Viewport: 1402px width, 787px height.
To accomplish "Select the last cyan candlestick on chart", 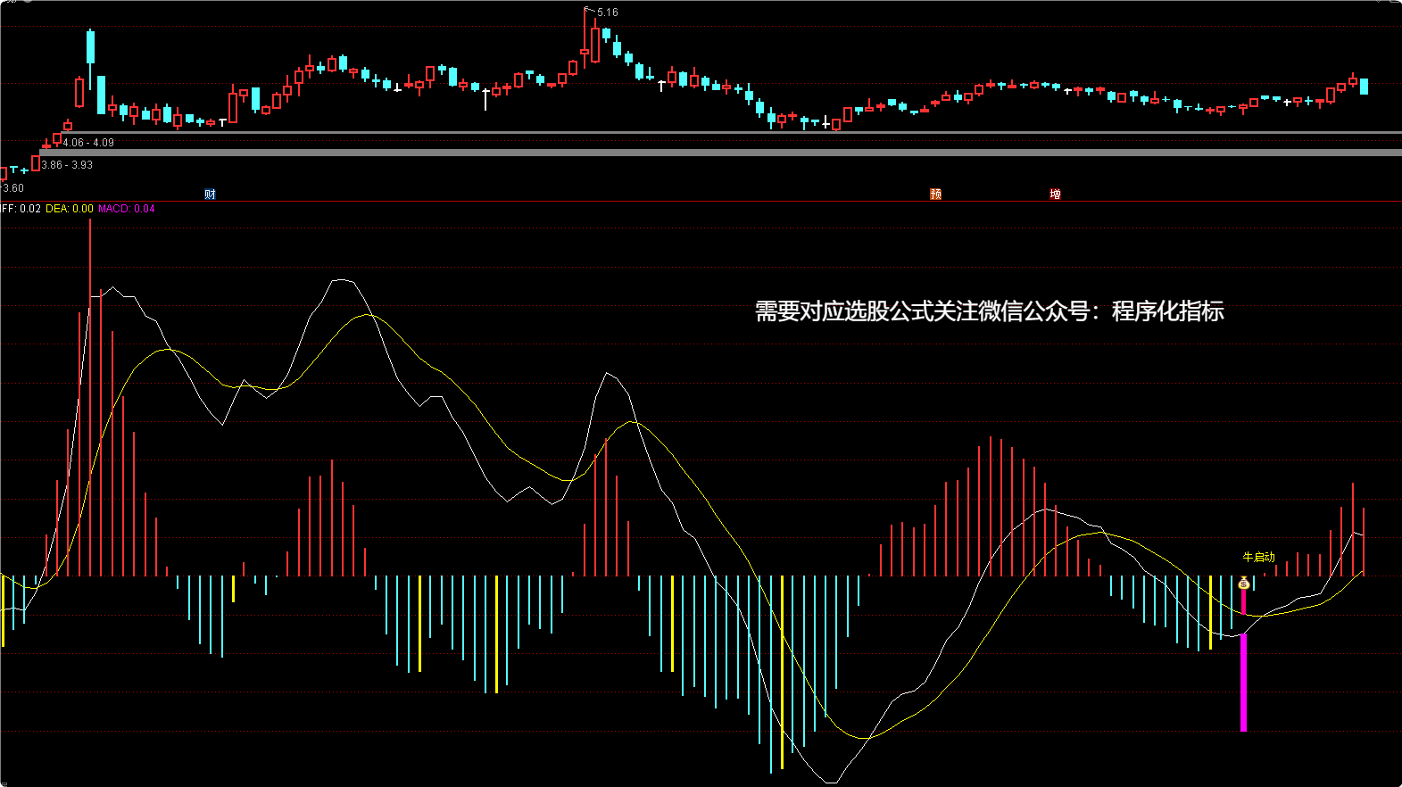I will pos(1364,87).
